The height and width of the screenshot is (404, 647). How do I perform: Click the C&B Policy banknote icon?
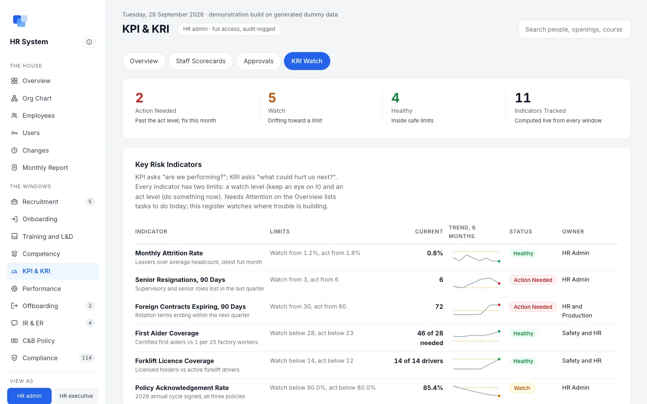coord(14,341)
